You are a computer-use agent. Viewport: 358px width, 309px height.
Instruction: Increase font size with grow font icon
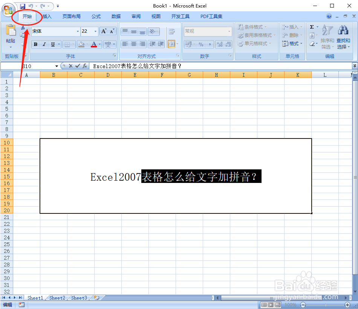104,31
